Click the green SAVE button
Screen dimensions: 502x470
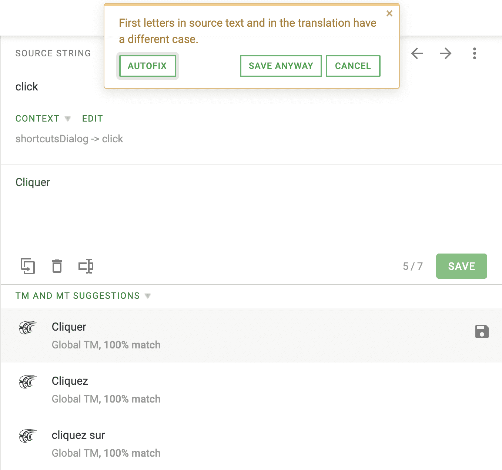pos(461,266)
